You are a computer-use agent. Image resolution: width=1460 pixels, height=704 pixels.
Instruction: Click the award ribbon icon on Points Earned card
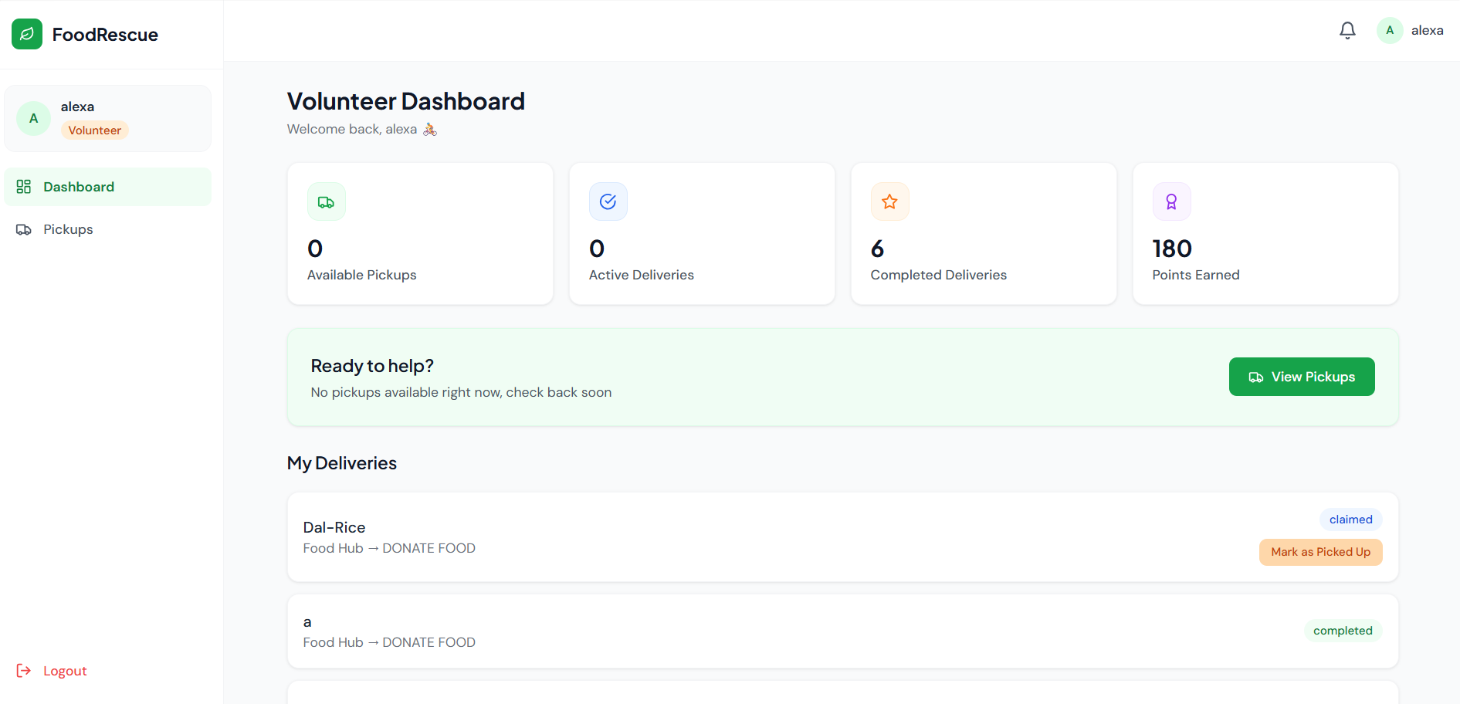[1171, 201]
